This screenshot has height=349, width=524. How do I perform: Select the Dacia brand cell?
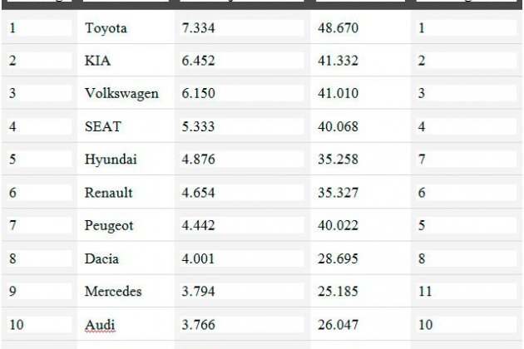101,258
